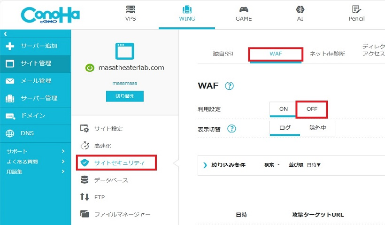Open the ファイルマネージャー item
385x225 pixels.
pyautogui.click(x=122, y=215)
